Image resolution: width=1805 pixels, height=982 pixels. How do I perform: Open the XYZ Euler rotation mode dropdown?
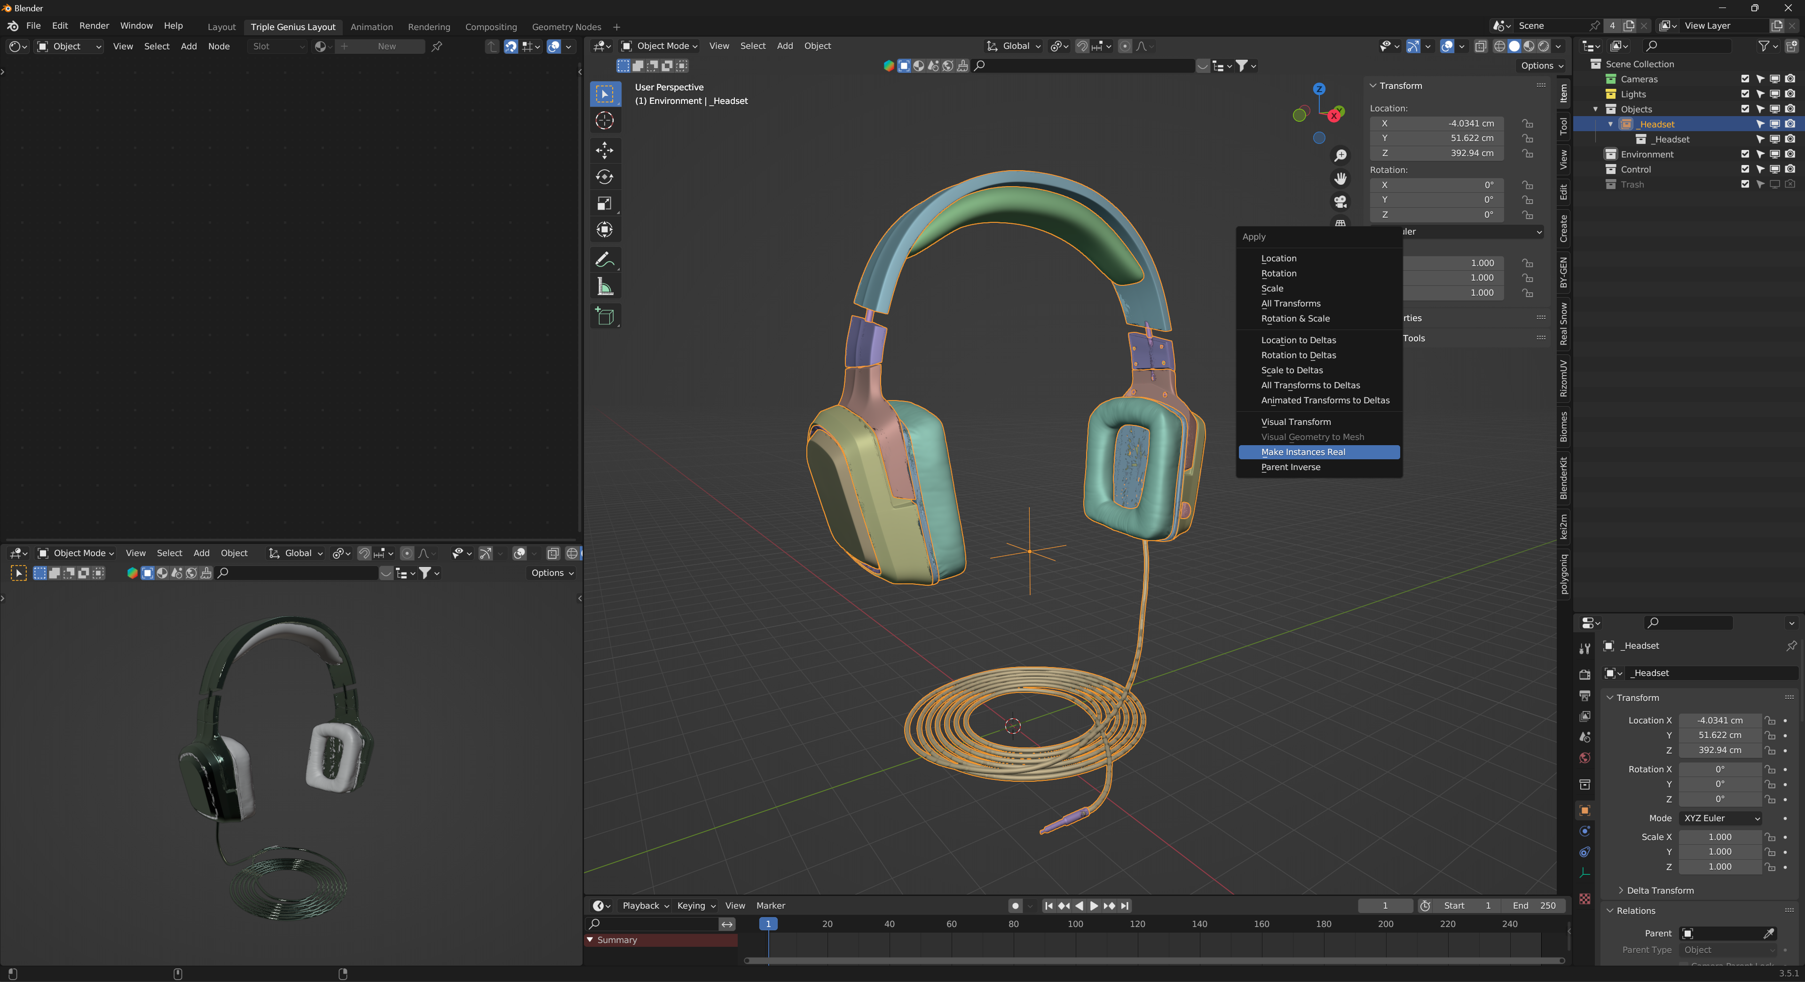(1721, 818)
